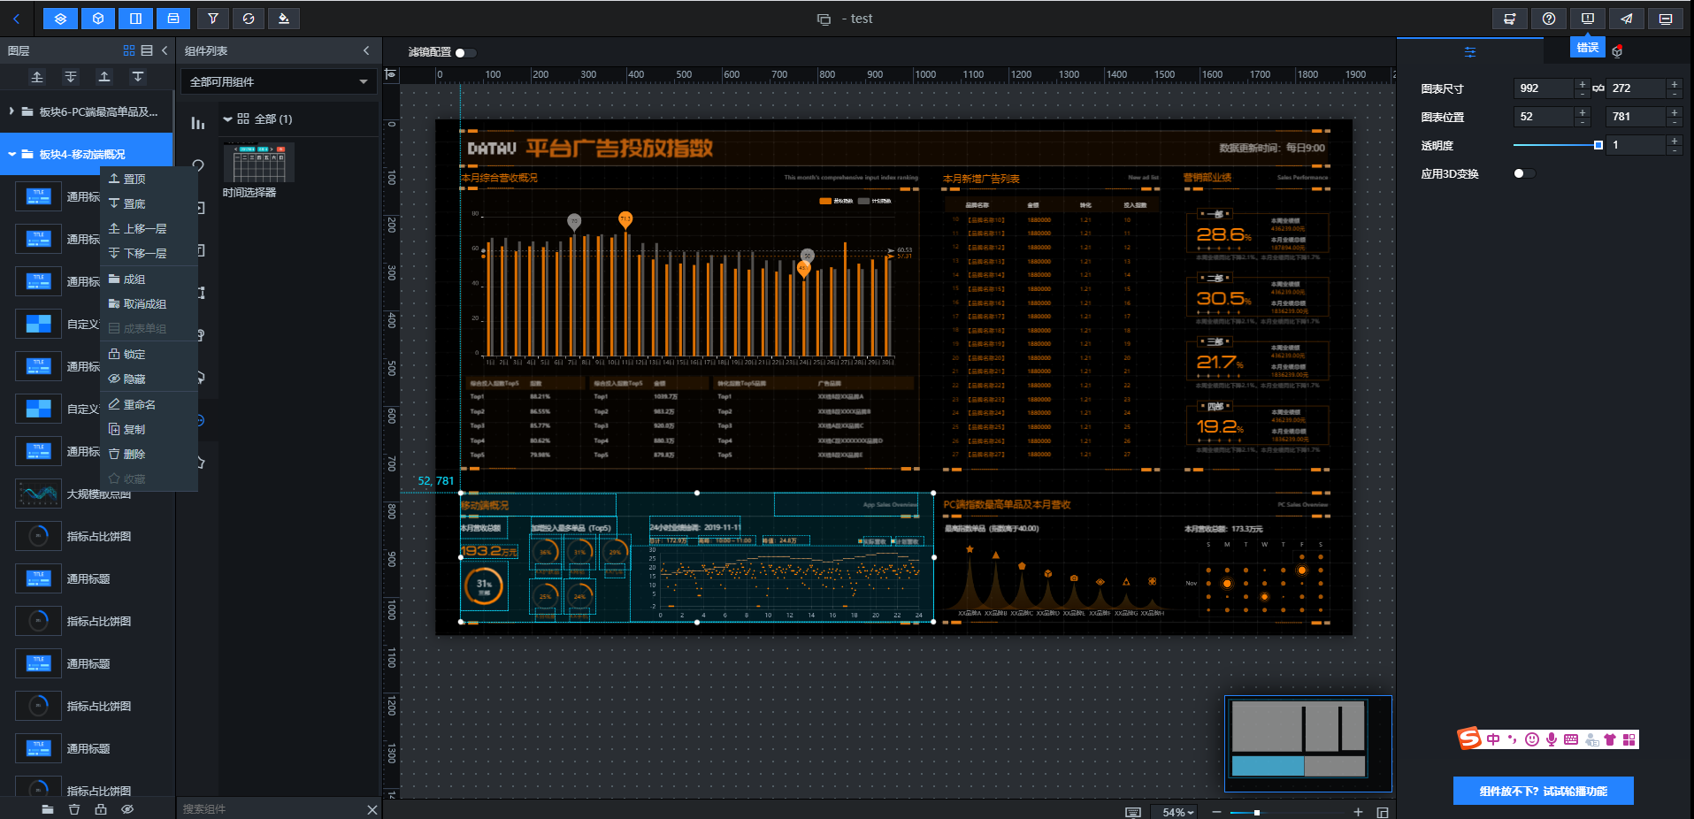Enable the 应用3D变换 switch

click(1524, 173)
